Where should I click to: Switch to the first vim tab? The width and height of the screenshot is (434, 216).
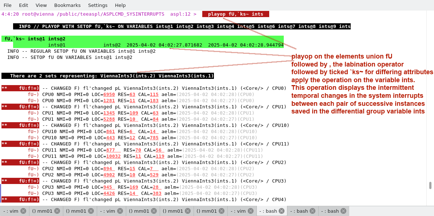pyautogui.click(x=11, y=211)
